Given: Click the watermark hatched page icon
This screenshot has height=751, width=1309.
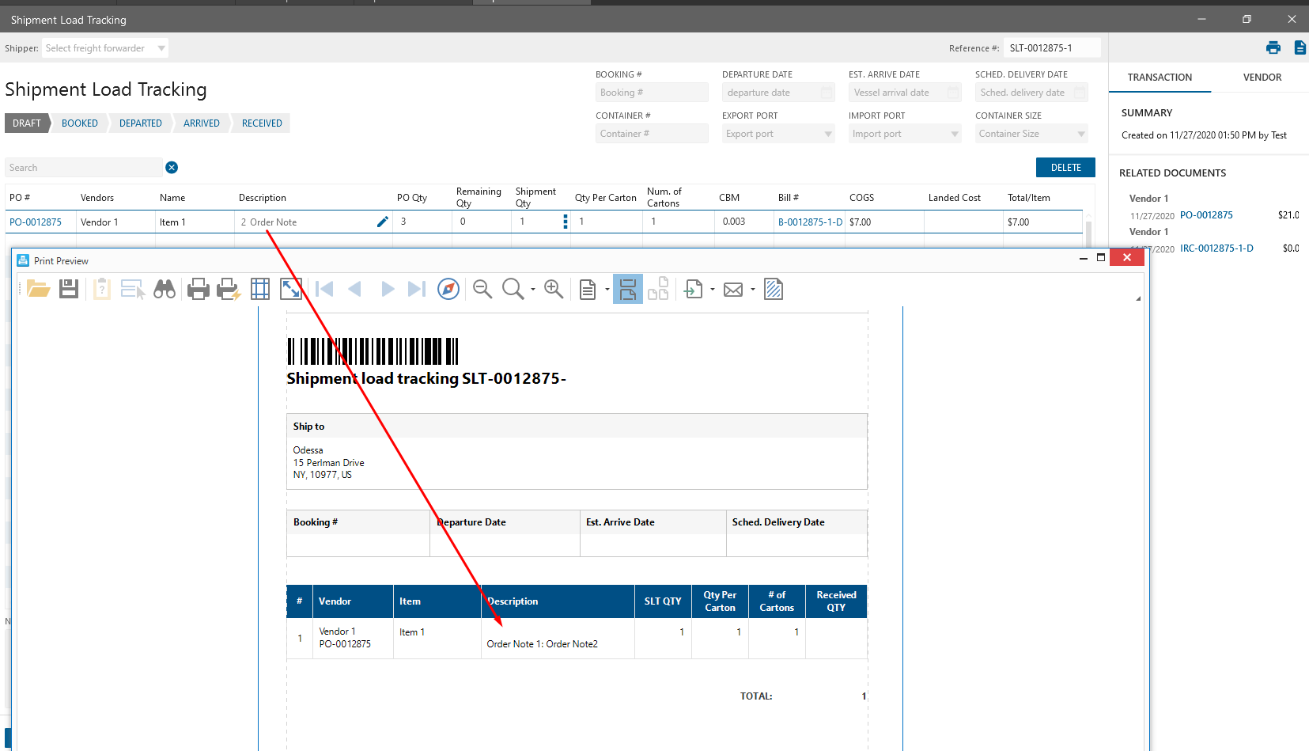Looking at the screenshot, I should tap(774, 290).
